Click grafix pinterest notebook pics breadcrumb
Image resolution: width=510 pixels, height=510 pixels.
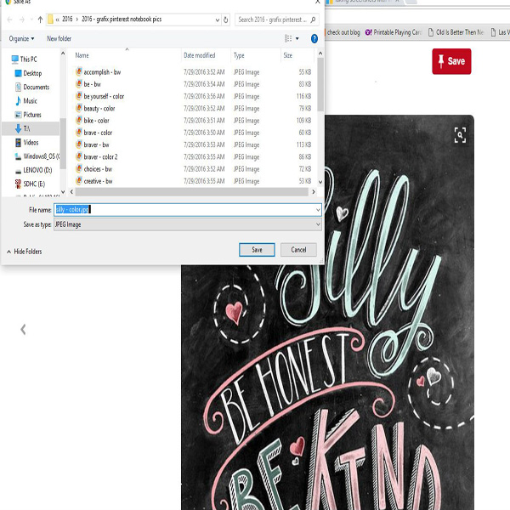pyautogui.click(x=122, y=20)
